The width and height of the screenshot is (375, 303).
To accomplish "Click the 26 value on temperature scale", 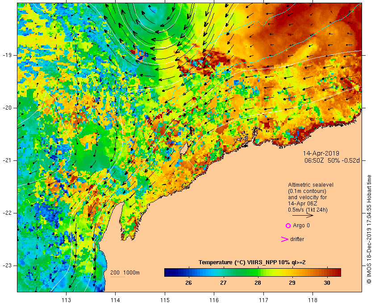I will [x=189, y=283].
